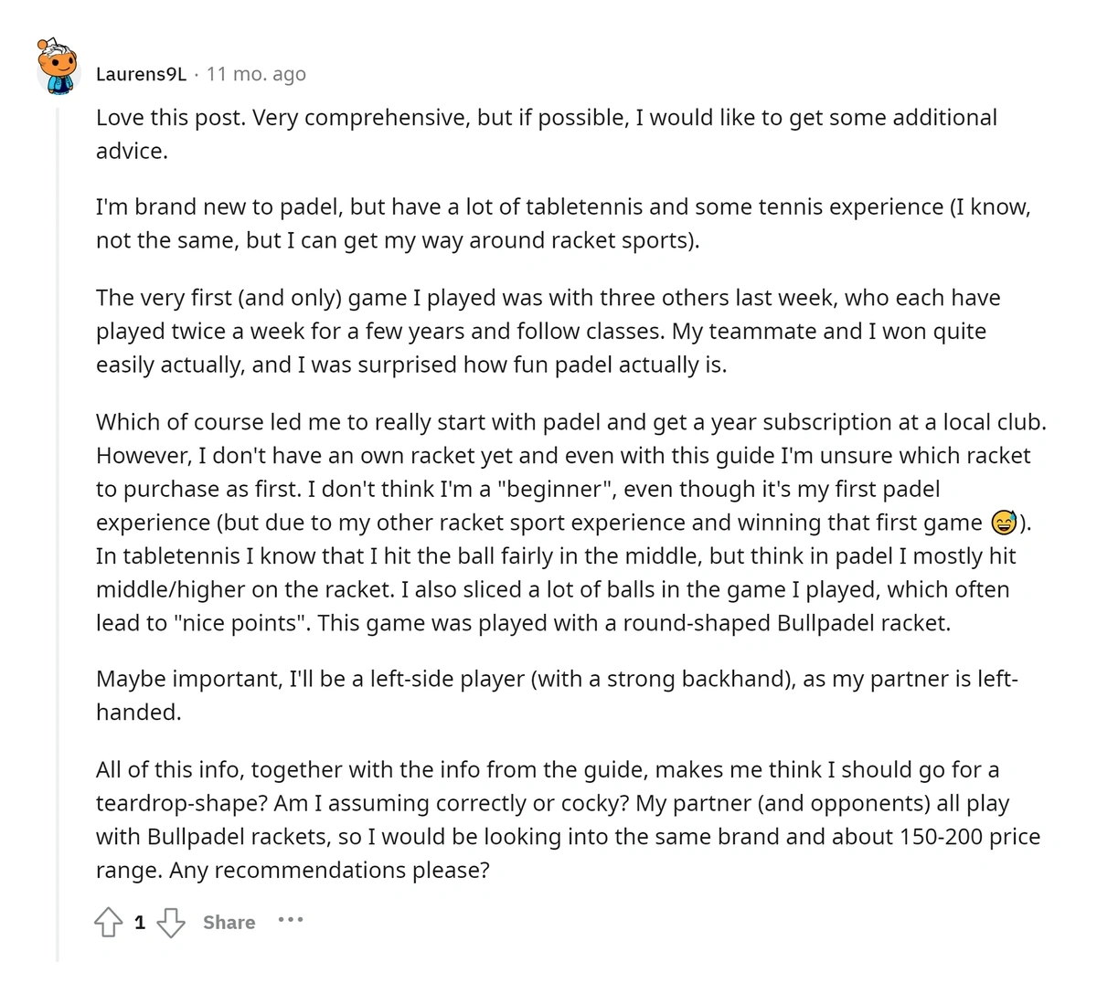Downvote the Laurens9L comment
Viewport: 1097px width, 983px height.
171,922
